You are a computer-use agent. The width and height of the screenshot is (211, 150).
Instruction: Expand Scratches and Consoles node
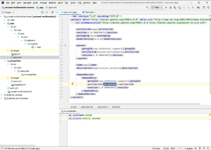tap(1, 98)
